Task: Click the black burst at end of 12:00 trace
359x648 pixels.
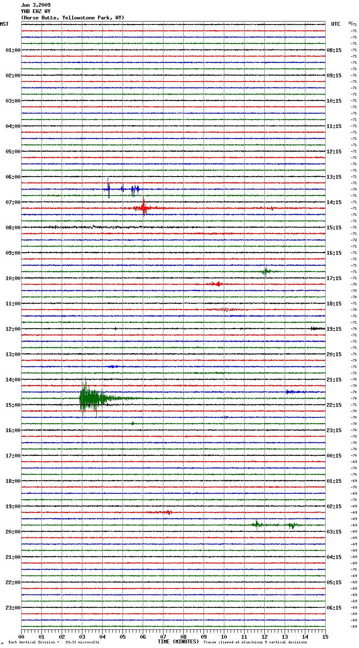Action: 318,328
